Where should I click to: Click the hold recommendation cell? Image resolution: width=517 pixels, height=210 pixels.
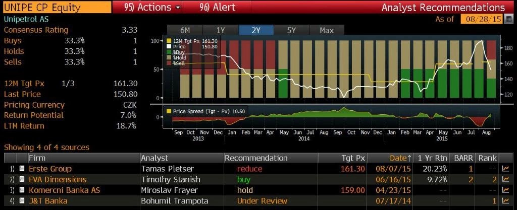click(x=245, y=190)
